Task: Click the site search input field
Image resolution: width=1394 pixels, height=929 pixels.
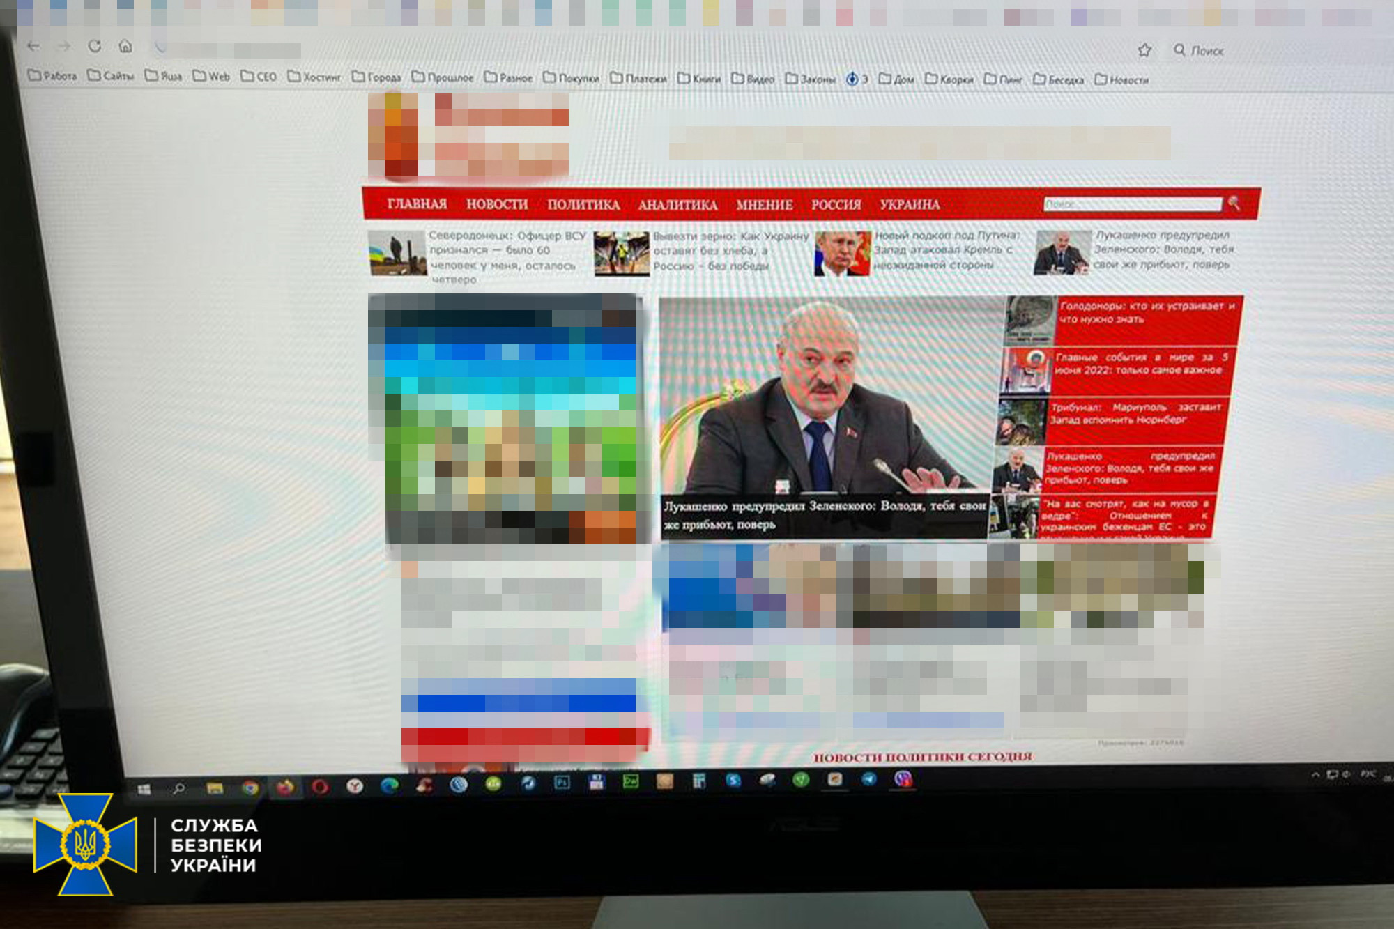Action: click(x=1133, y=204)
